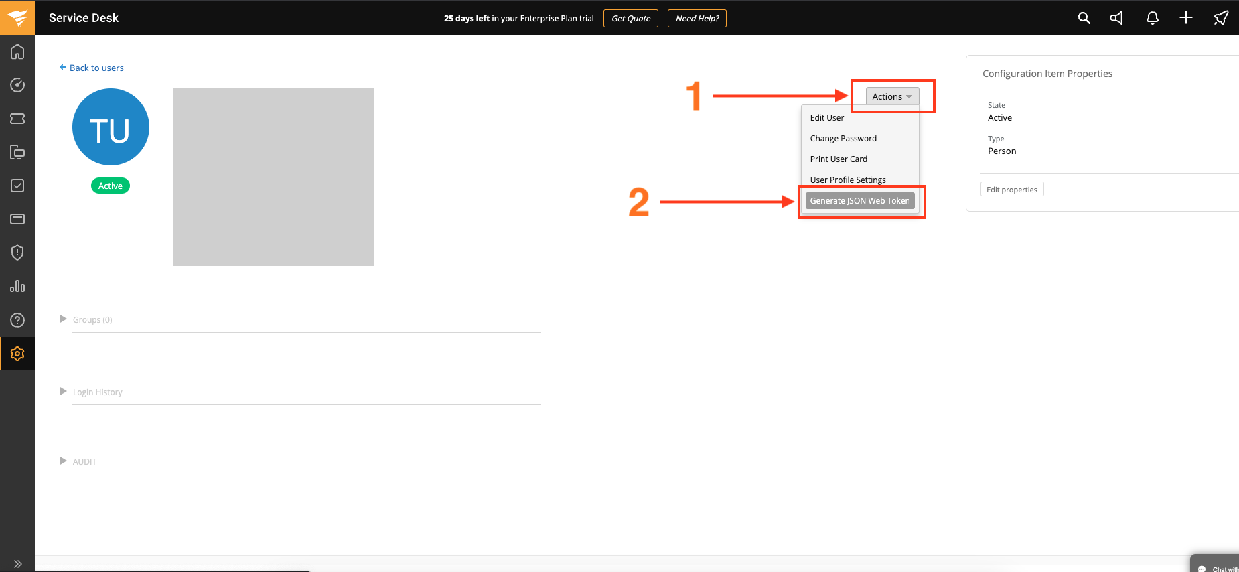The width and height of the screenshot is (1239, 572).
Task: Open the Assets devices icon in sidebar
Action: point(17,152)
